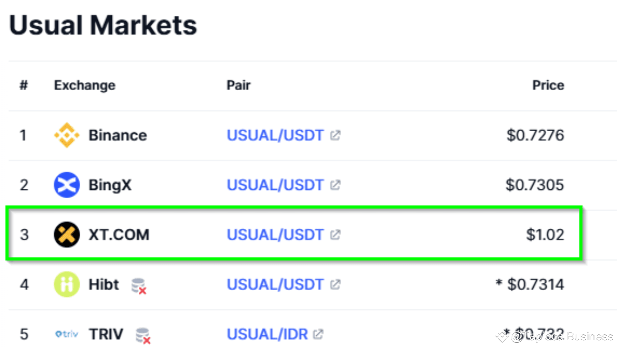The height and width of the screenshot is (347, 617).
Task: Click the # rank column header
Action: click(24, 85)
